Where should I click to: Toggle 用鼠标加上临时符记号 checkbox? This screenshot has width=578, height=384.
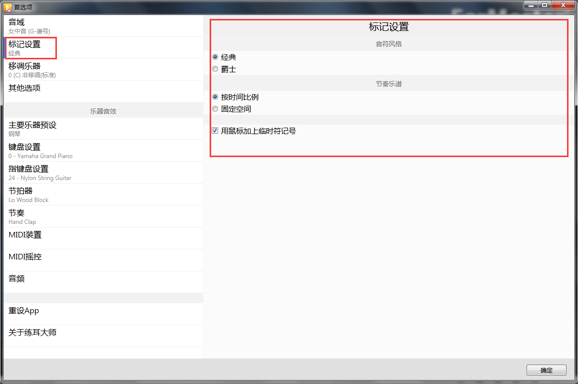tap(215, 131)
